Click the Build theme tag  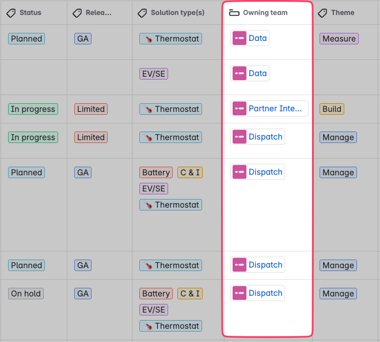332,109
